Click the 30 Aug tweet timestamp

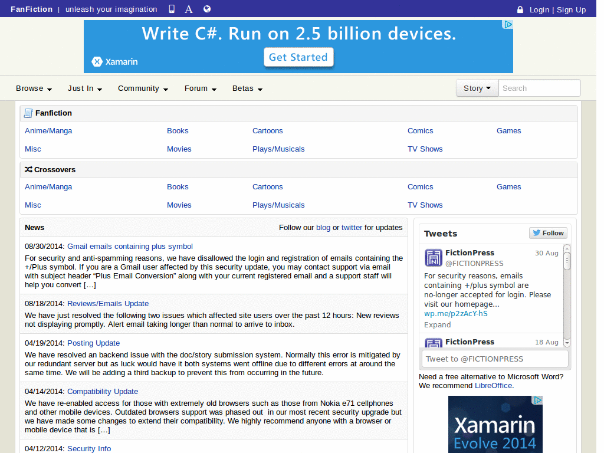point(547,253)
